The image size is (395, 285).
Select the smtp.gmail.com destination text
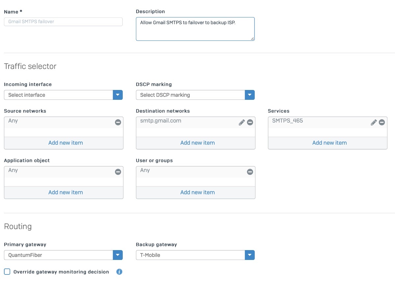click(161, 121)
